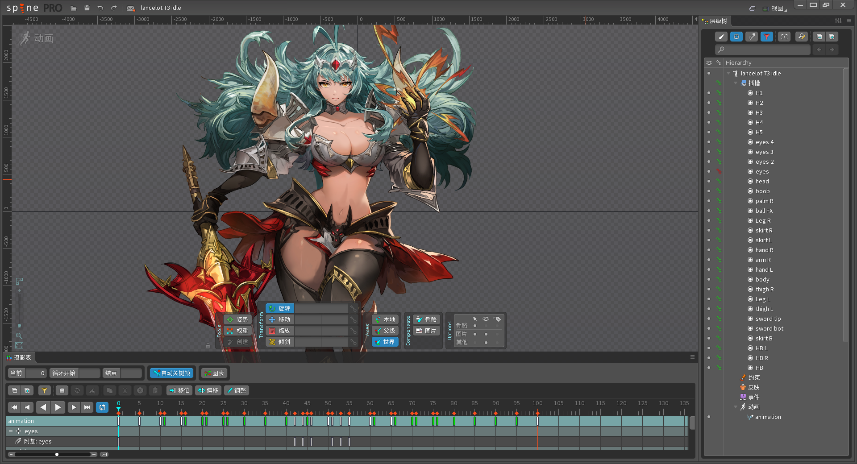
Task: Toggle attachments filter paperclip icon
Action: click(752, 37)
